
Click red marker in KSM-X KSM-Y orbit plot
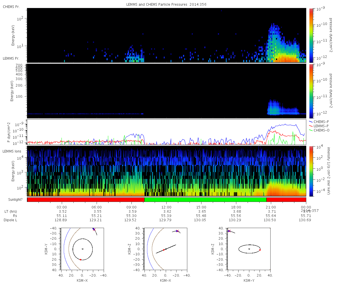(80, 260)
